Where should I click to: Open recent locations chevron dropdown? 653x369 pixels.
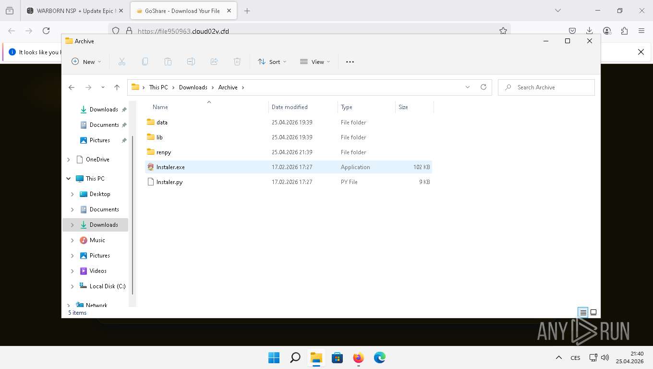103,87
